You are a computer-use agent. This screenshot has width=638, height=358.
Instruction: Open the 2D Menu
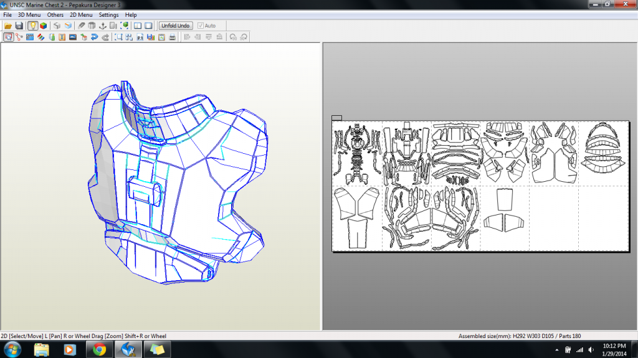(x=80, y=14)
